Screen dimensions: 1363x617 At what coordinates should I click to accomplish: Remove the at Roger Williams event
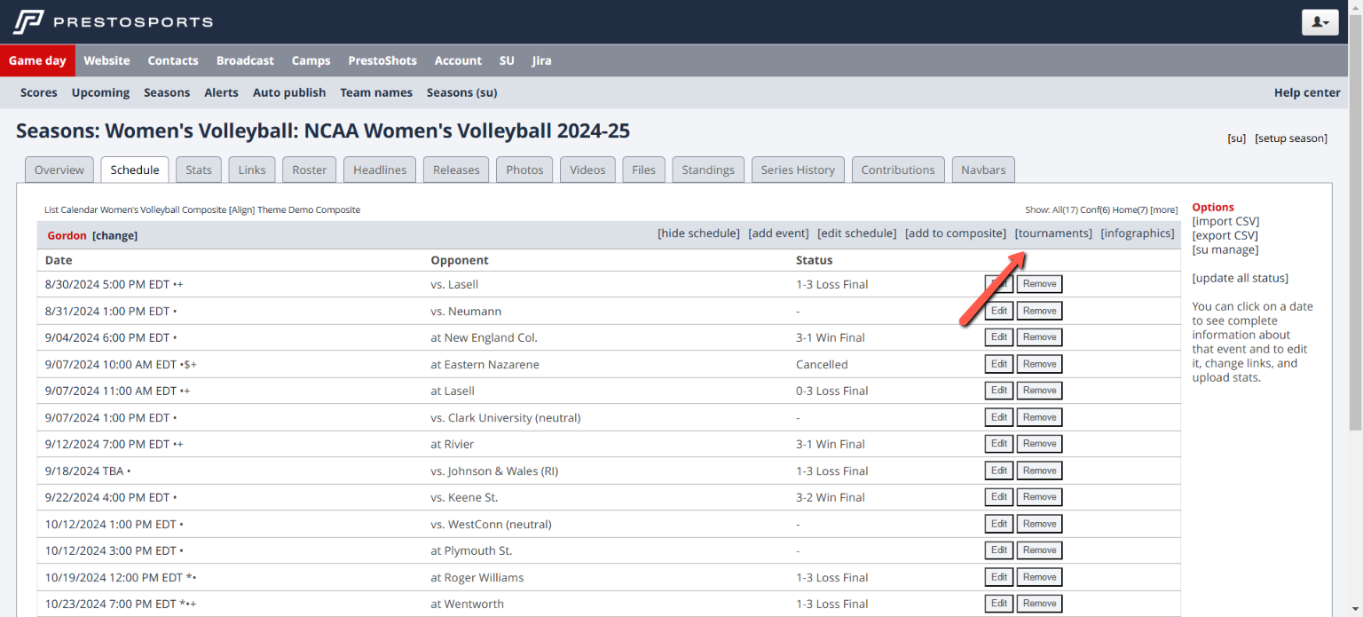coord(1039,577)
